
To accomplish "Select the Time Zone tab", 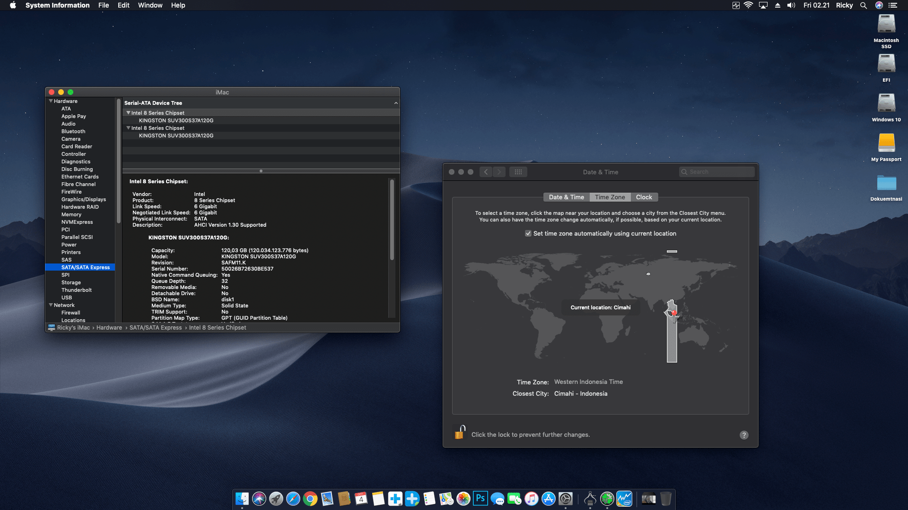I will 610,197.
